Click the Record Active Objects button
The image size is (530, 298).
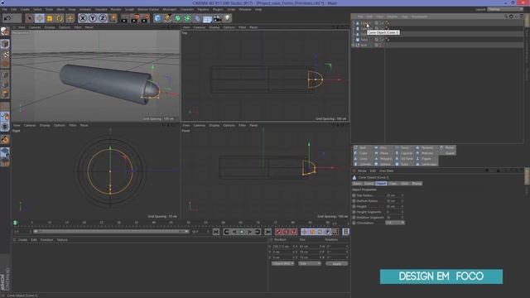(278, 232)
